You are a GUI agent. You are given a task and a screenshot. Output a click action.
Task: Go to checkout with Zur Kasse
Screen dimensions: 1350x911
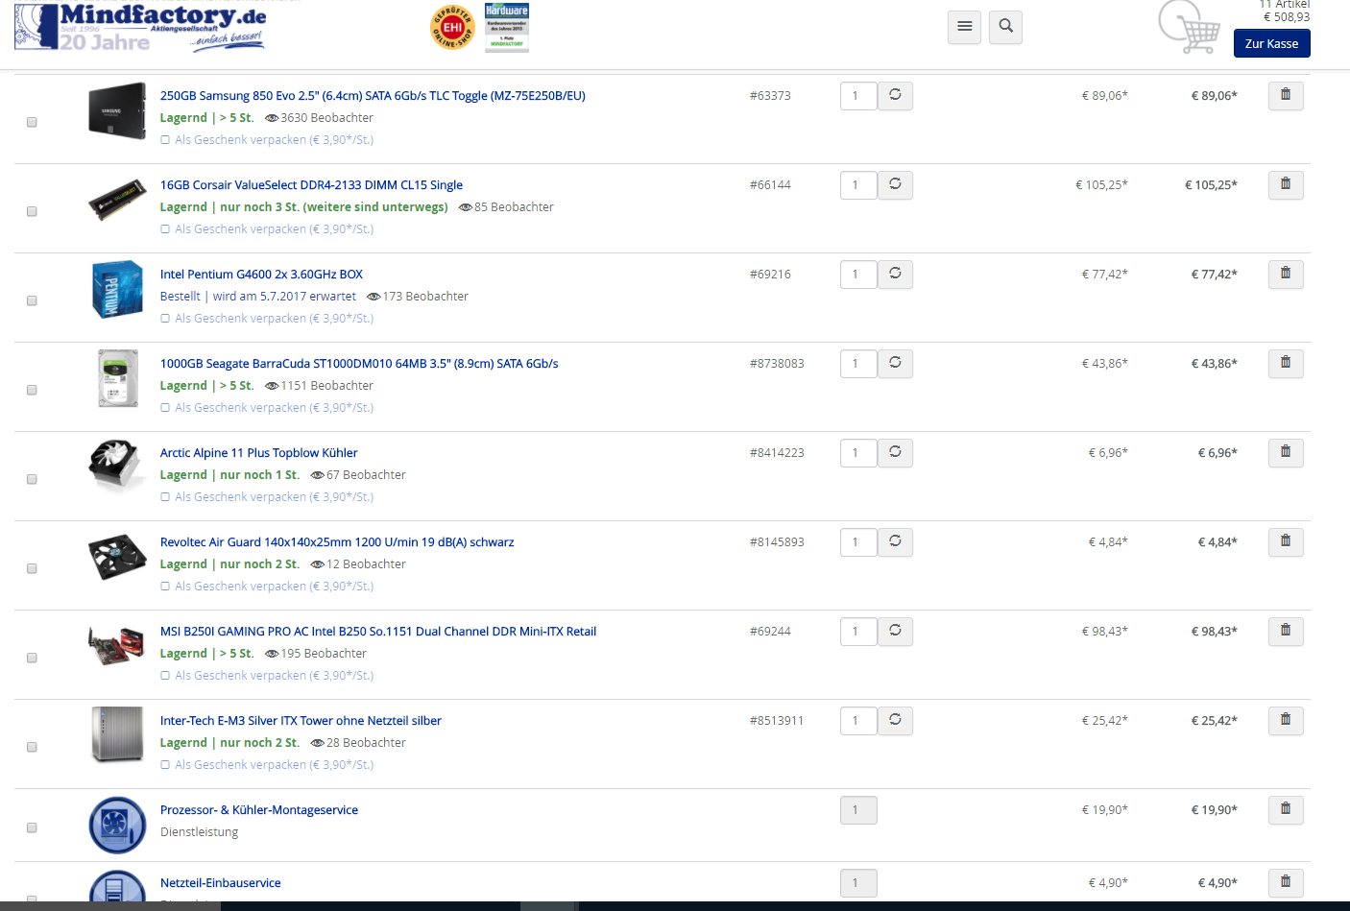[1271, 43]
